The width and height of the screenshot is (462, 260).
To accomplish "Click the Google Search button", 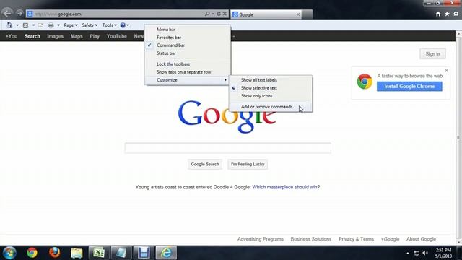I will click(205, 164).
